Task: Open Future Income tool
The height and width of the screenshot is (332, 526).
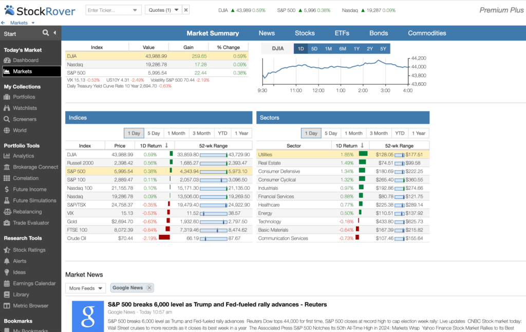Action: (25, 189)
